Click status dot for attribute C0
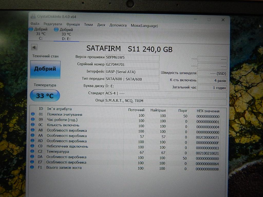263x197 pixels. [32, 146]
